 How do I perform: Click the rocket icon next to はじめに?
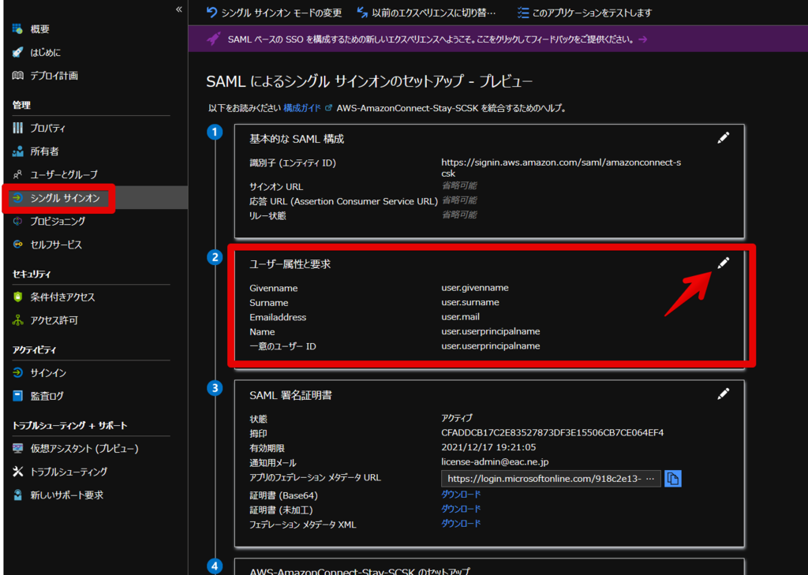18,53
